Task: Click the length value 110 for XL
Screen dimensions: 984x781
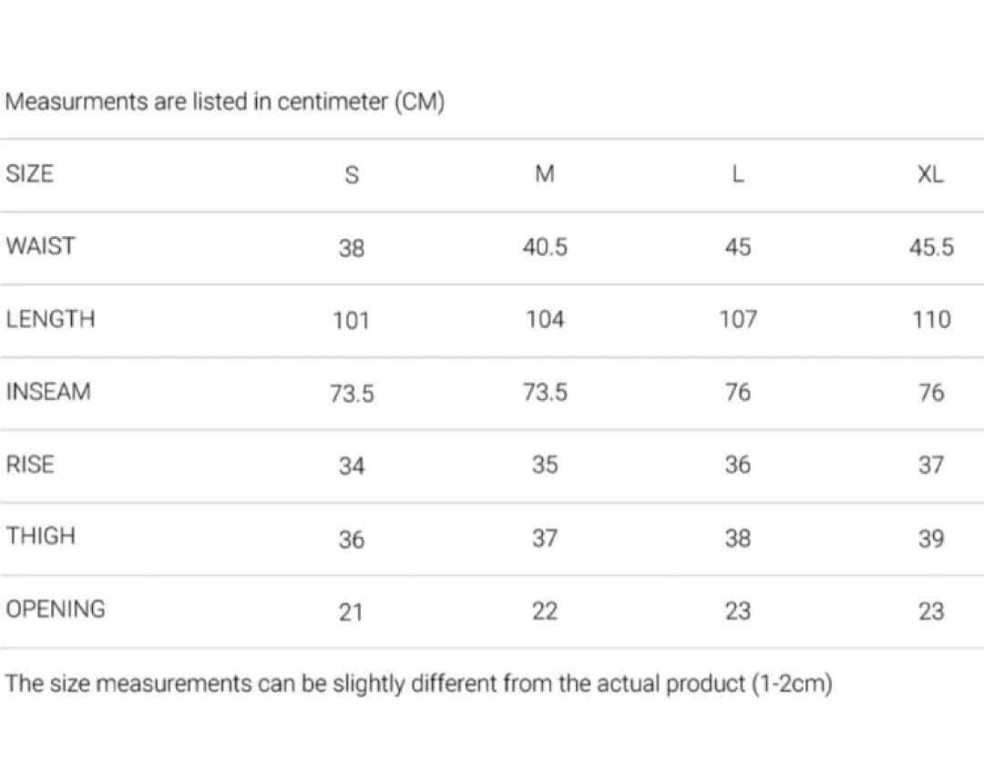Action: (930, 320)
